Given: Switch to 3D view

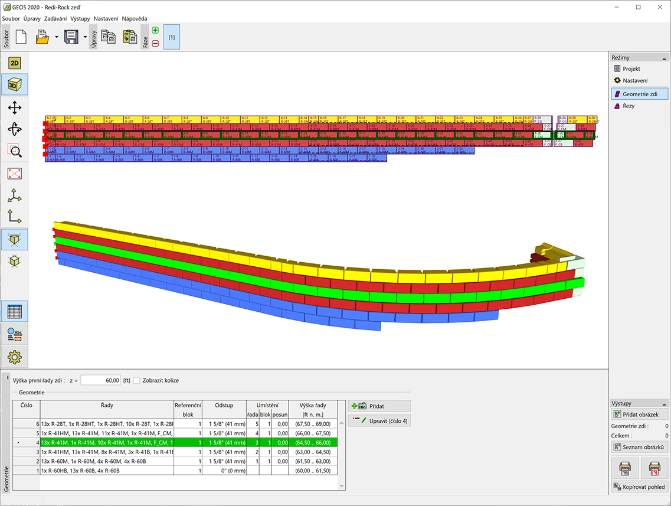Looking at the screenshot, I should coord(15,85).
